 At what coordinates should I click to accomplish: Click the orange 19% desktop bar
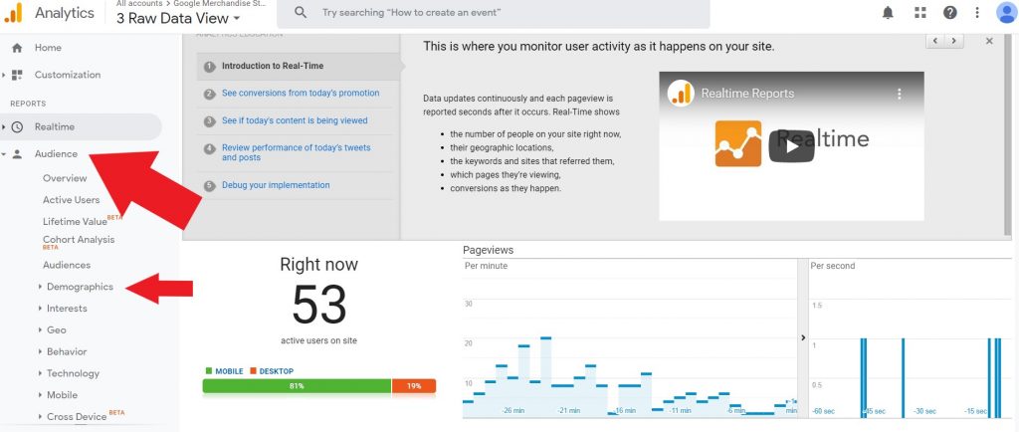pyautogui.click(x=414, y=386)
